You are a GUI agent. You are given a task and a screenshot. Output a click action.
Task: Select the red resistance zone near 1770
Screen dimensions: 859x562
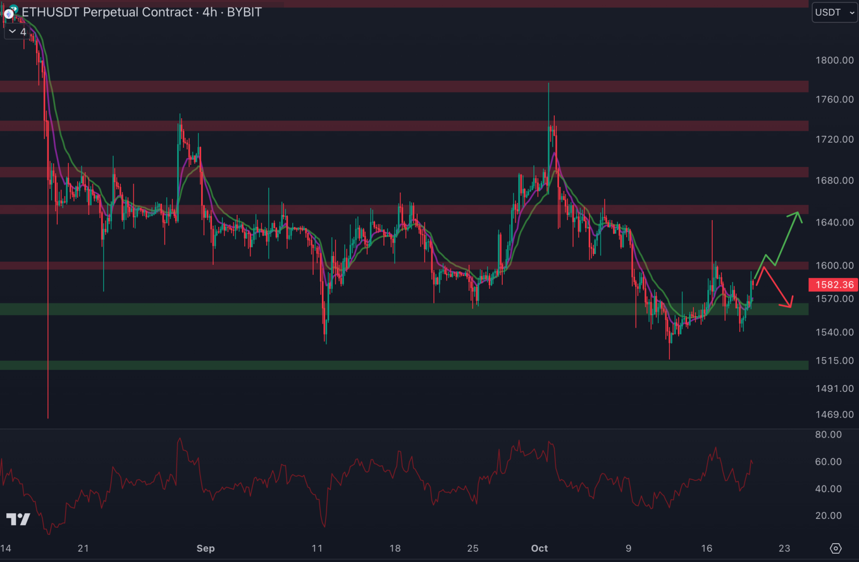[404, 86]
